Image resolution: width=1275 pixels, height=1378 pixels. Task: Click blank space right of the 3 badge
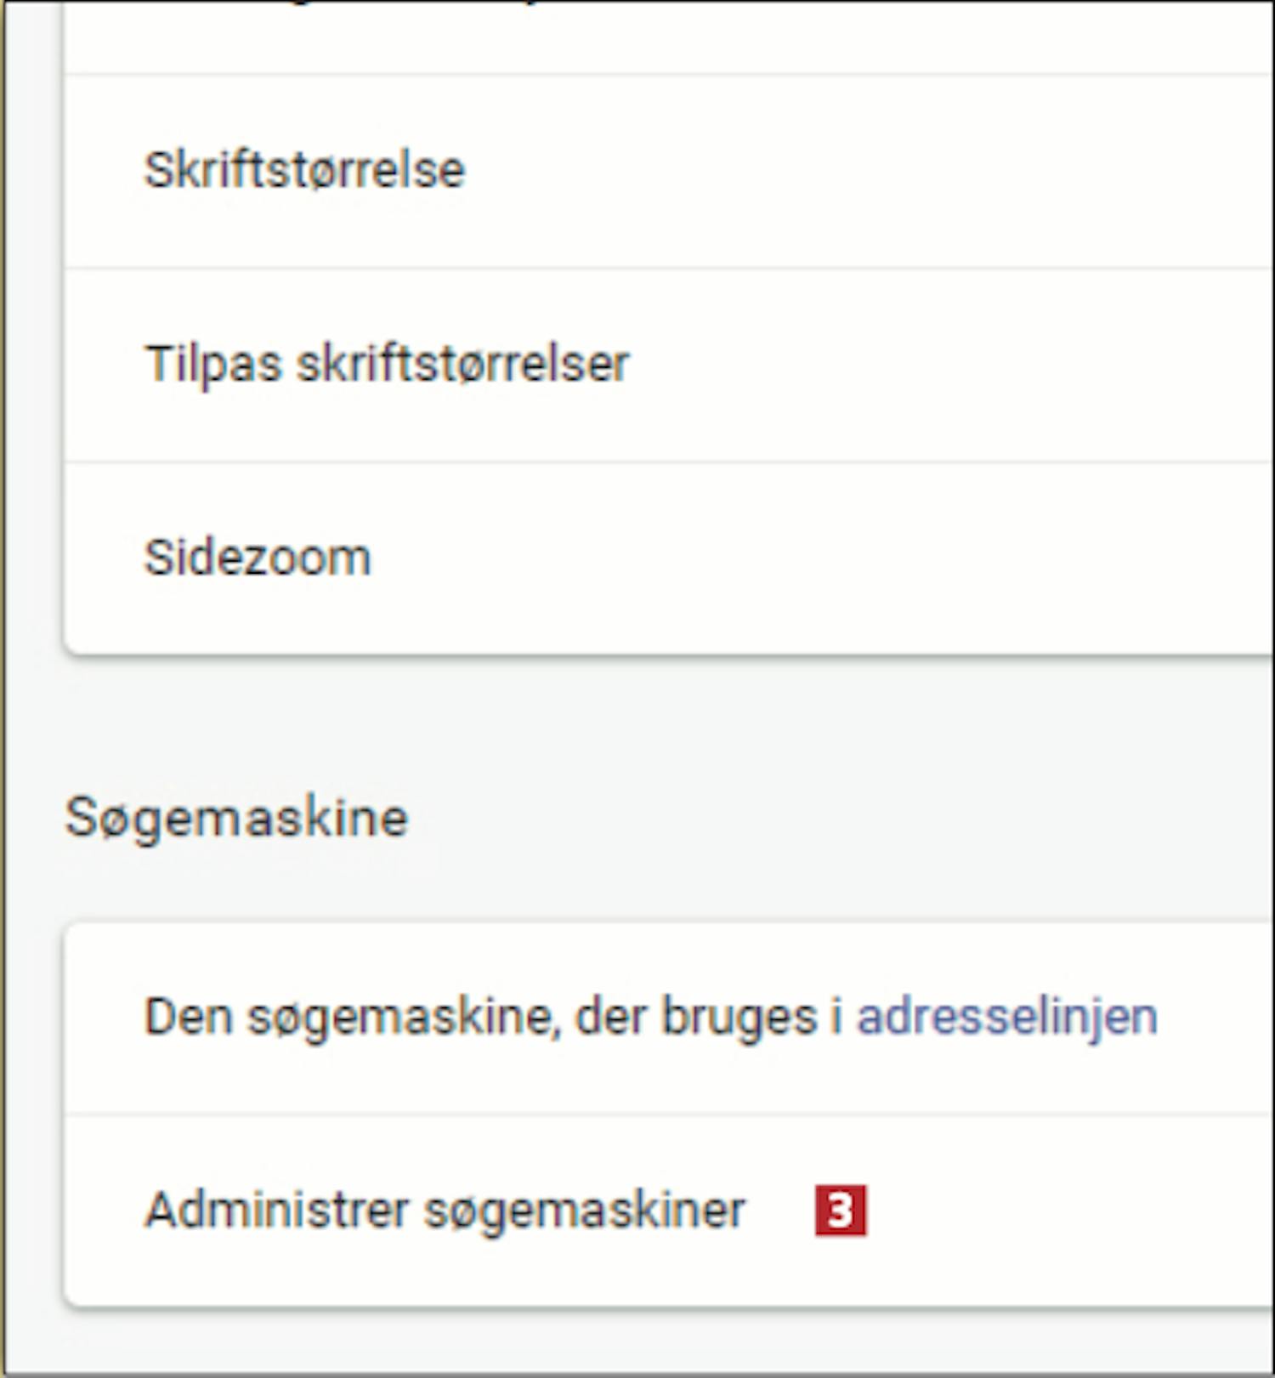pyautogui.click(x=1062, y=1210)
